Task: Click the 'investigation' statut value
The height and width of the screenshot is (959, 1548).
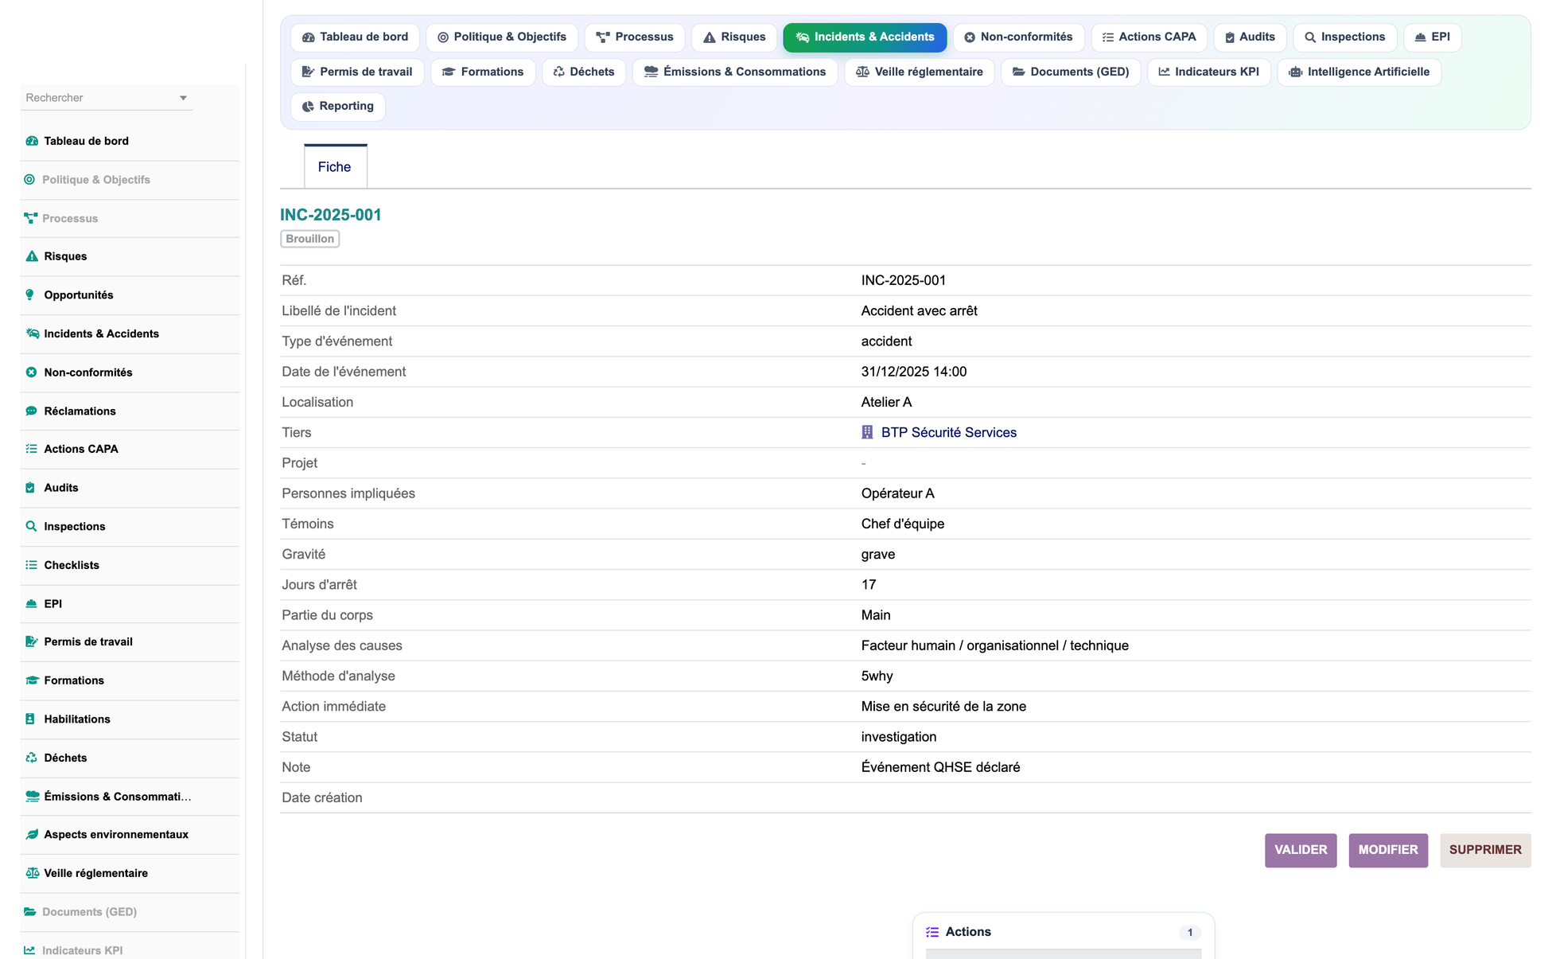Action: click(899, 737)
